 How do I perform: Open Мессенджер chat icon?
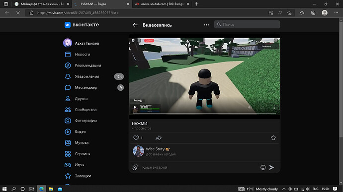click(68, 88)
